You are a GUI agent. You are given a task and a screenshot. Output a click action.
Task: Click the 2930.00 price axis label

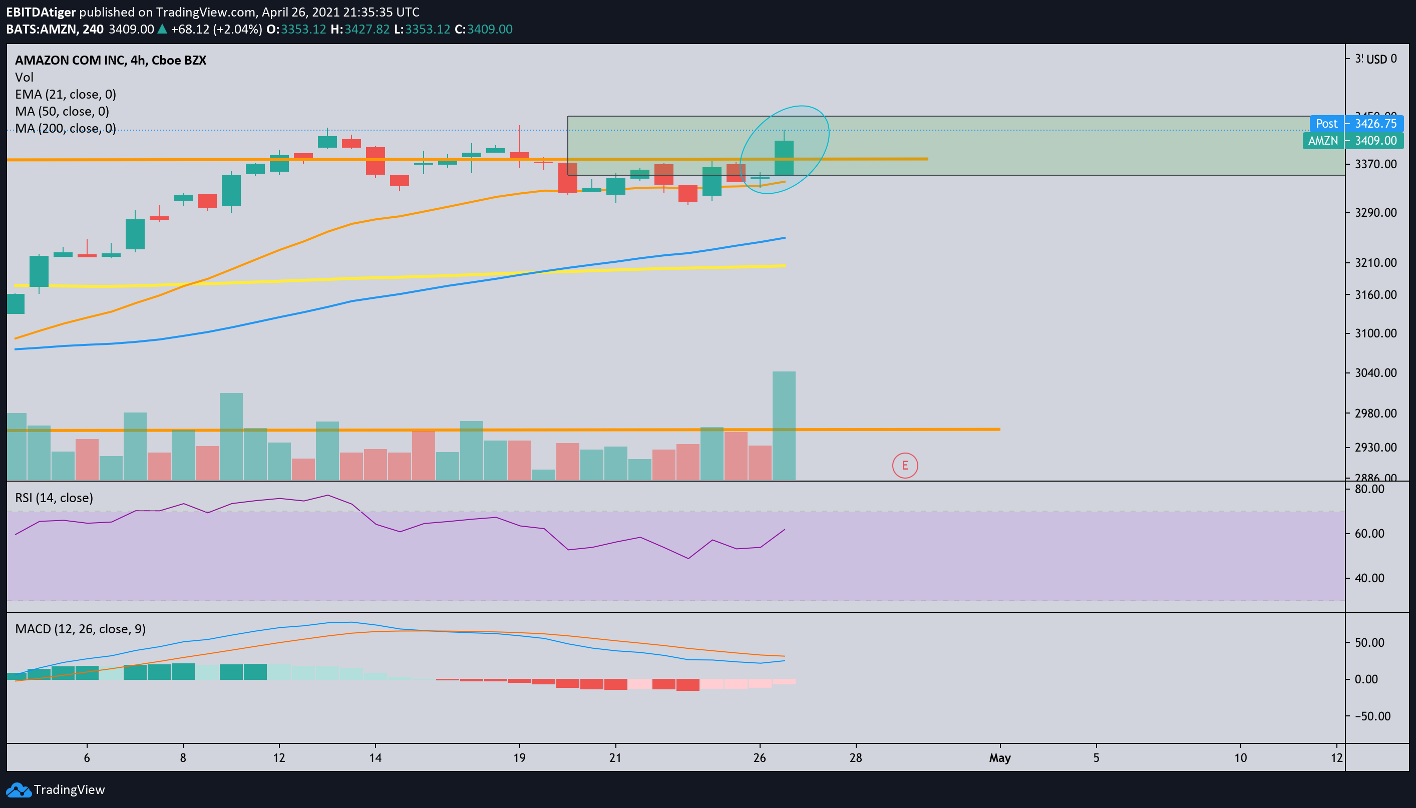1375,447
